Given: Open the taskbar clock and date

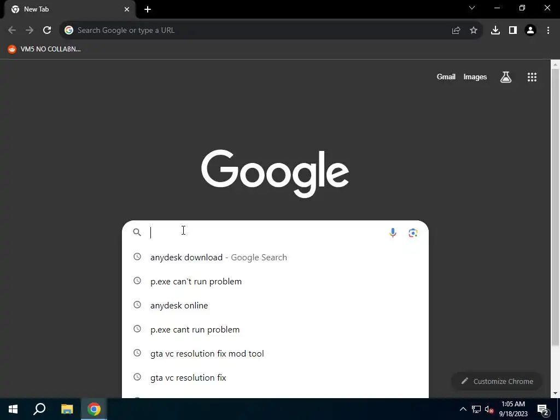Looking at the screenshot, I should [x=513, y=409].
